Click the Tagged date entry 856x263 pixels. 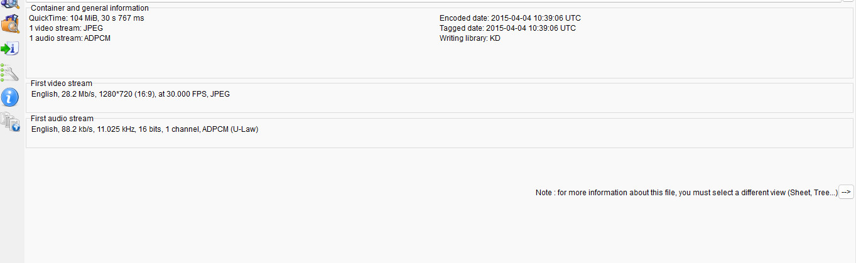click(x=507, y=28)
